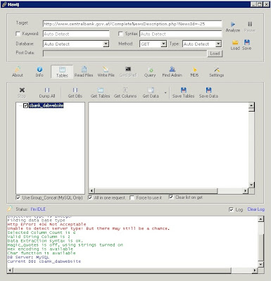Click the Stop toolbar icon

(22, 90)
